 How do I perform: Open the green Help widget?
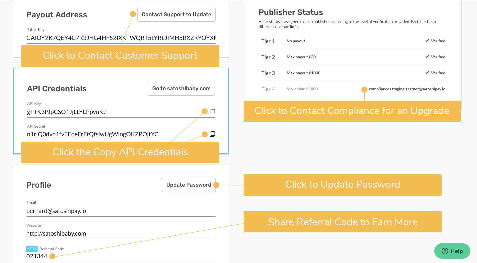452,251
